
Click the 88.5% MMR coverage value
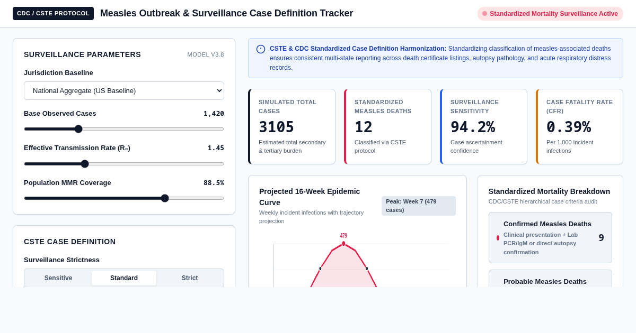[214, 183]
